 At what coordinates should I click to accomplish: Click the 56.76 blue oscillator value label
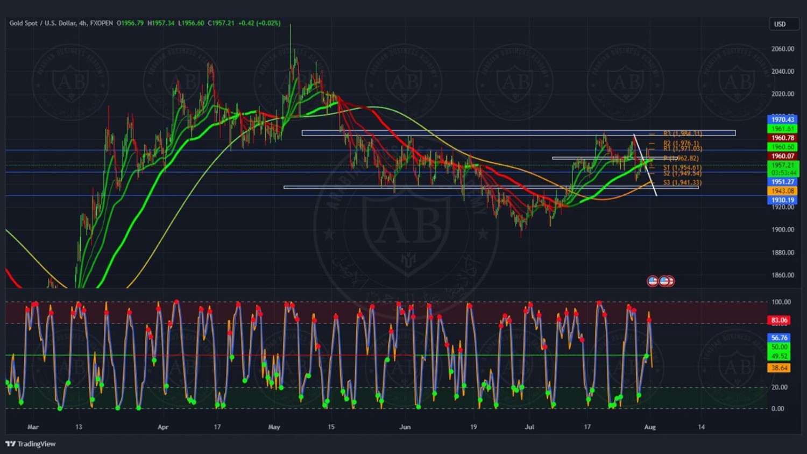779,338
